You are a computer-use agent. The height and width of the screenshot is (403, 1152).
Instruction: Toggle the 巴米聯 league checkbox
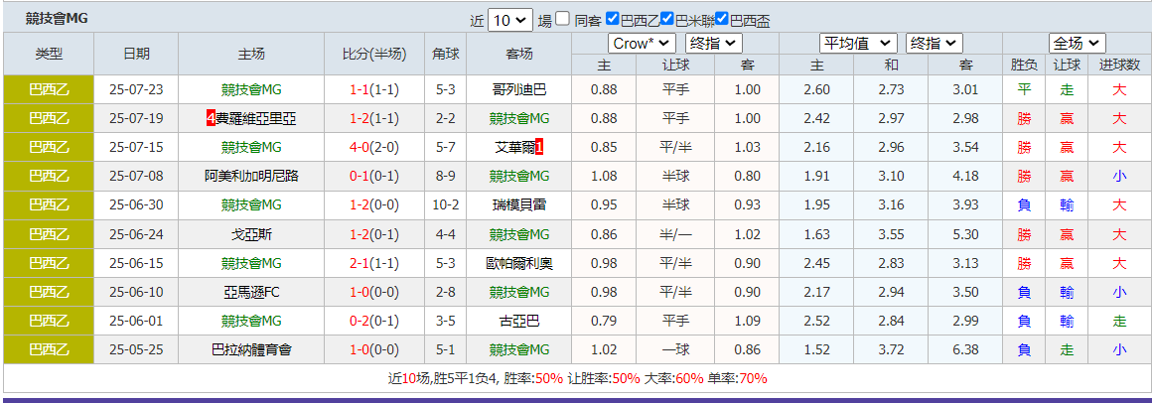point(667,19)
